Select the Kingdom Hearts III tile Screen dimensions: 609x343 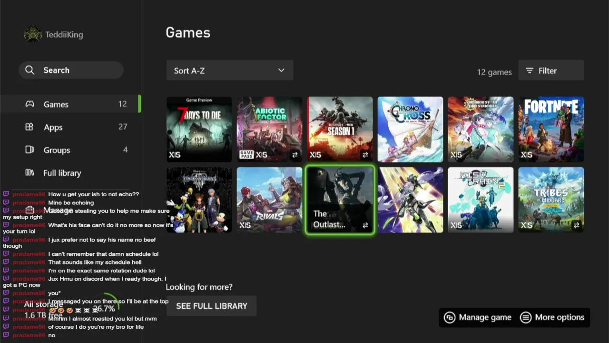(199, 200)
